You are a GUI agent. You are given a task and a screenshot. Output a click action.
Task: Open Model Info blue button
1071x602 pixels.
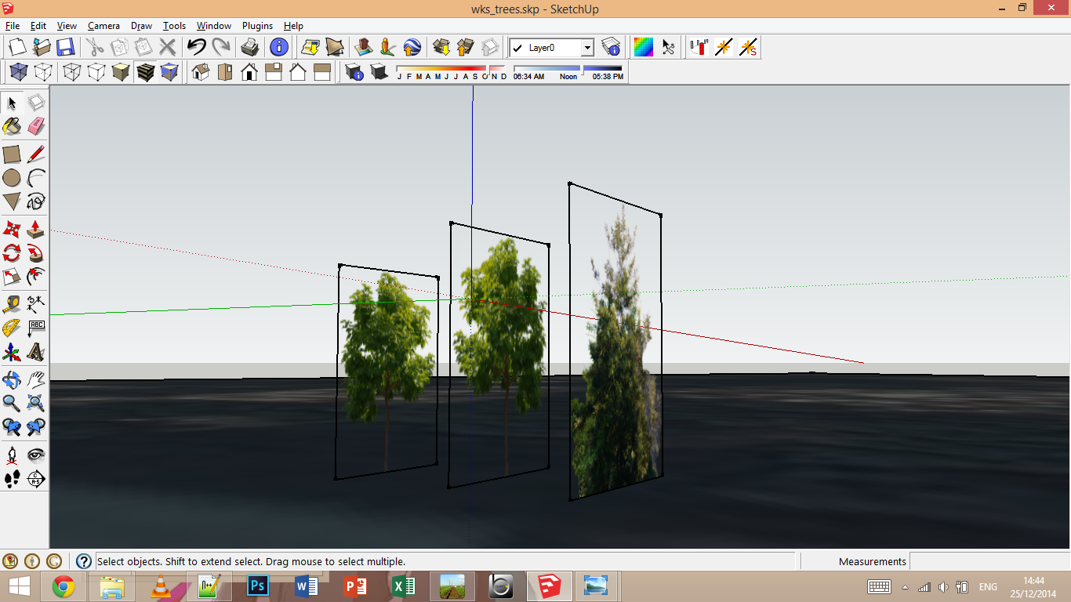(278, 47)
